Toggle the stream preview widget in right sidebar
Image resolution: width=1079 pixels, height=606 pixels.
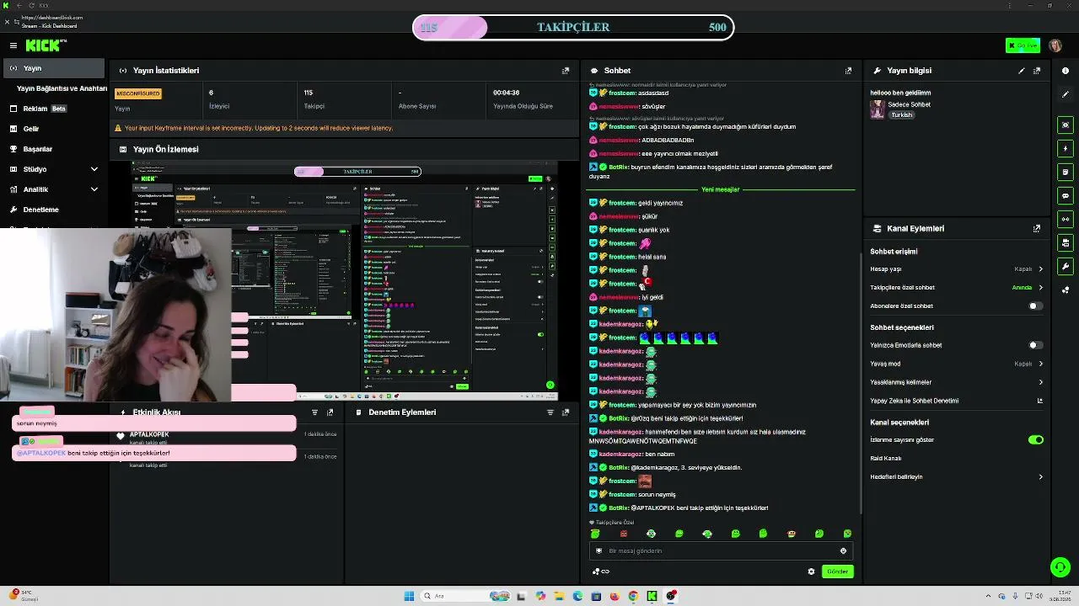pos(1066,125)
